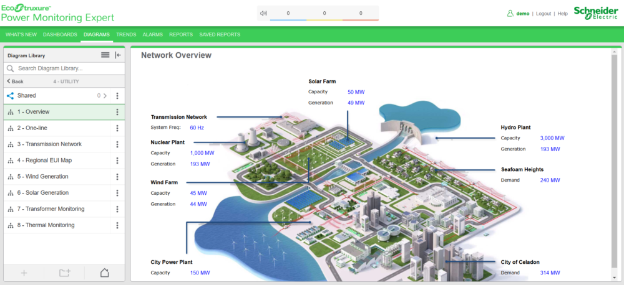Switch to the Trends tab

pyautogui.click(x=126, y=34)
